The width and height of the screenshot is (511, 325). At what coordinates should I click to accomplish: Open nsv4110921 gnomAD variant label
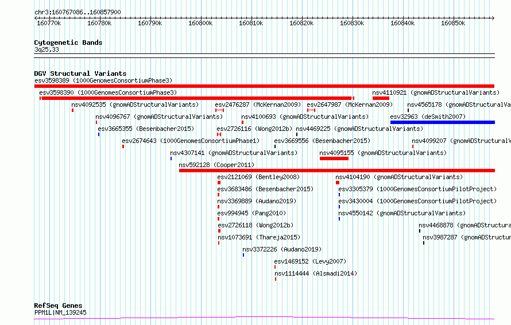tap(436, 92)
